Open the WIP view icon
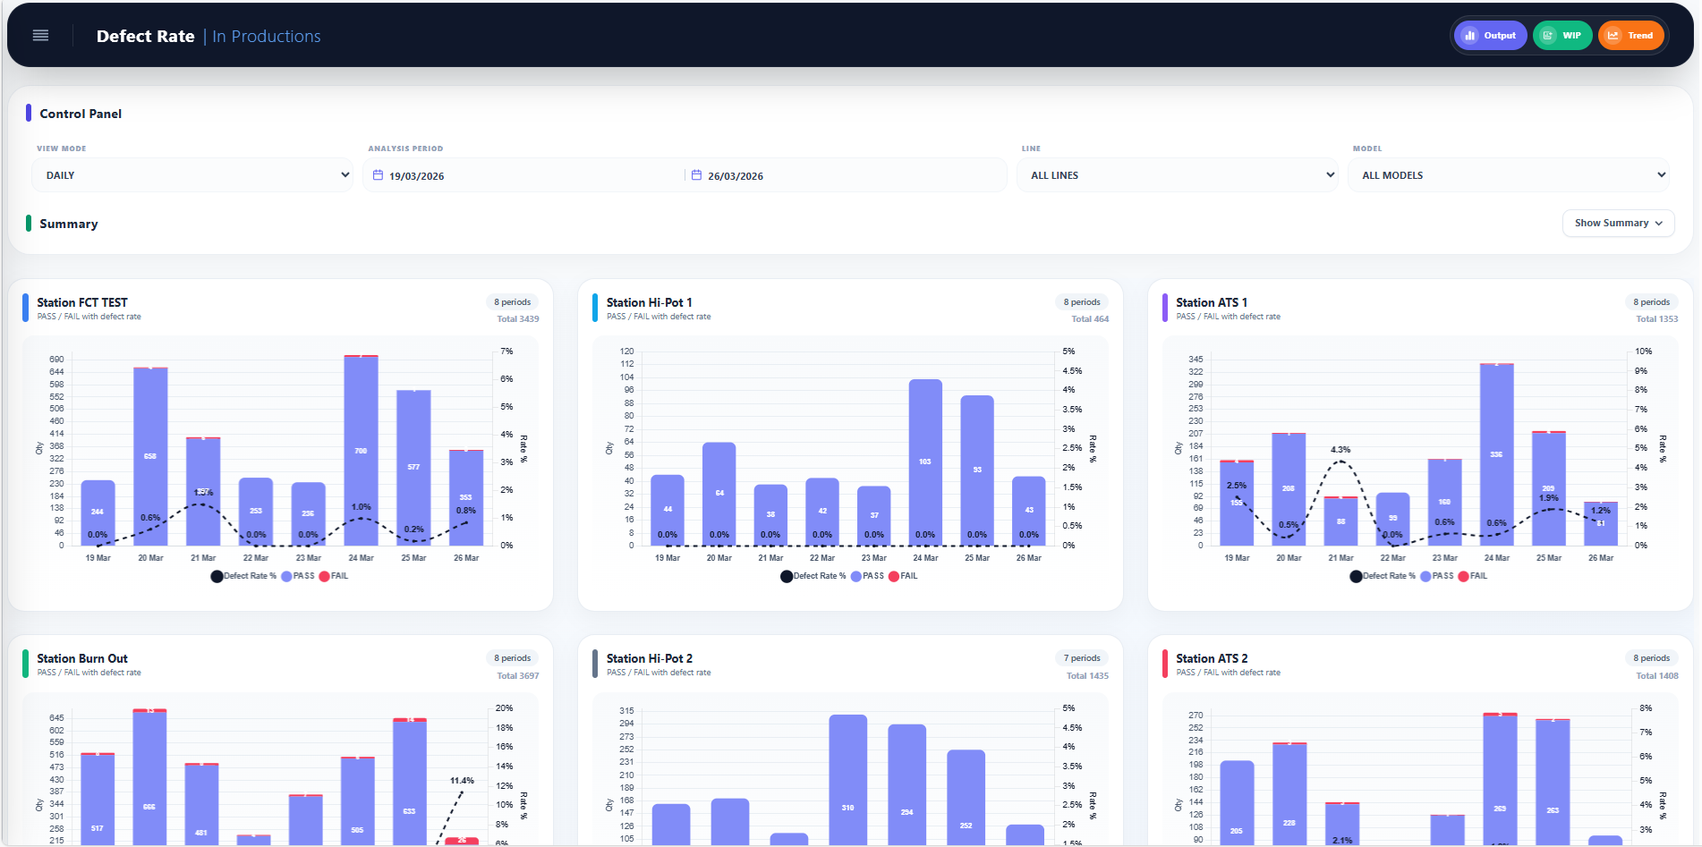Screen dimensions: 1702x847 1562,36
